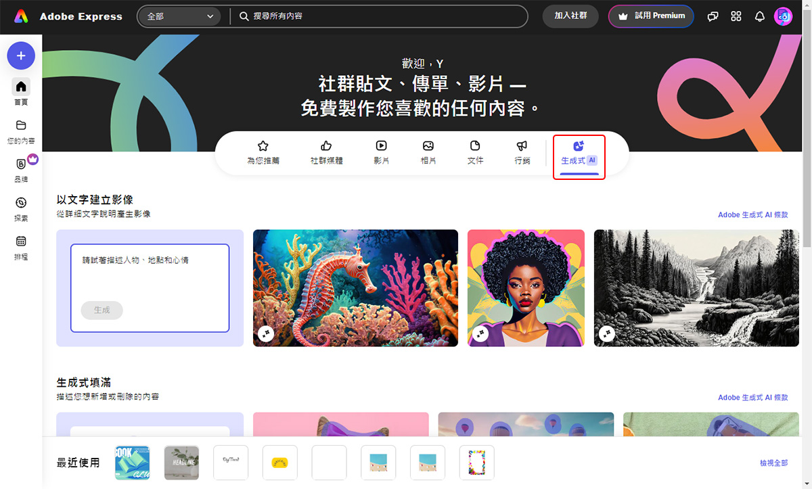Open the notifications bell icon
This screenshot has width=812, height=489.
click(759, 16)
